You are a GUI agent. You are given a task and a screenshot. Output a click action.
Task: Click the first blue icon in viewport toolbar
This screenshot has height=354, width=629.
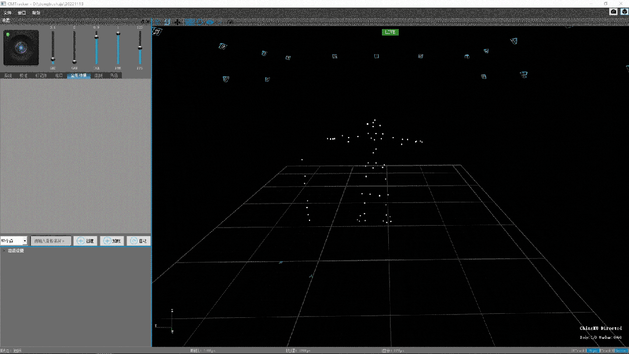tap(157, 23)
